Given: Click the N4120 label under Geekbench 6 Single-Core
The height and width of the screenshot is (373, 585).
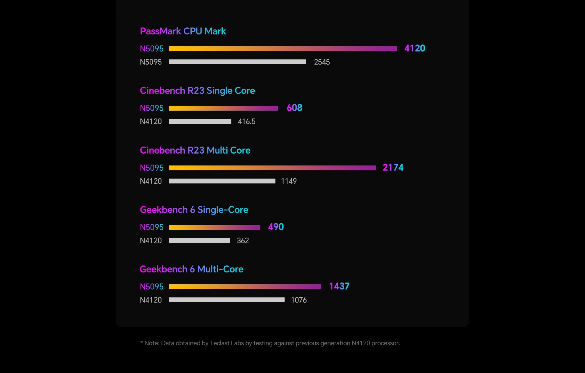Looking at the screenshot, I should coord(151,240).
